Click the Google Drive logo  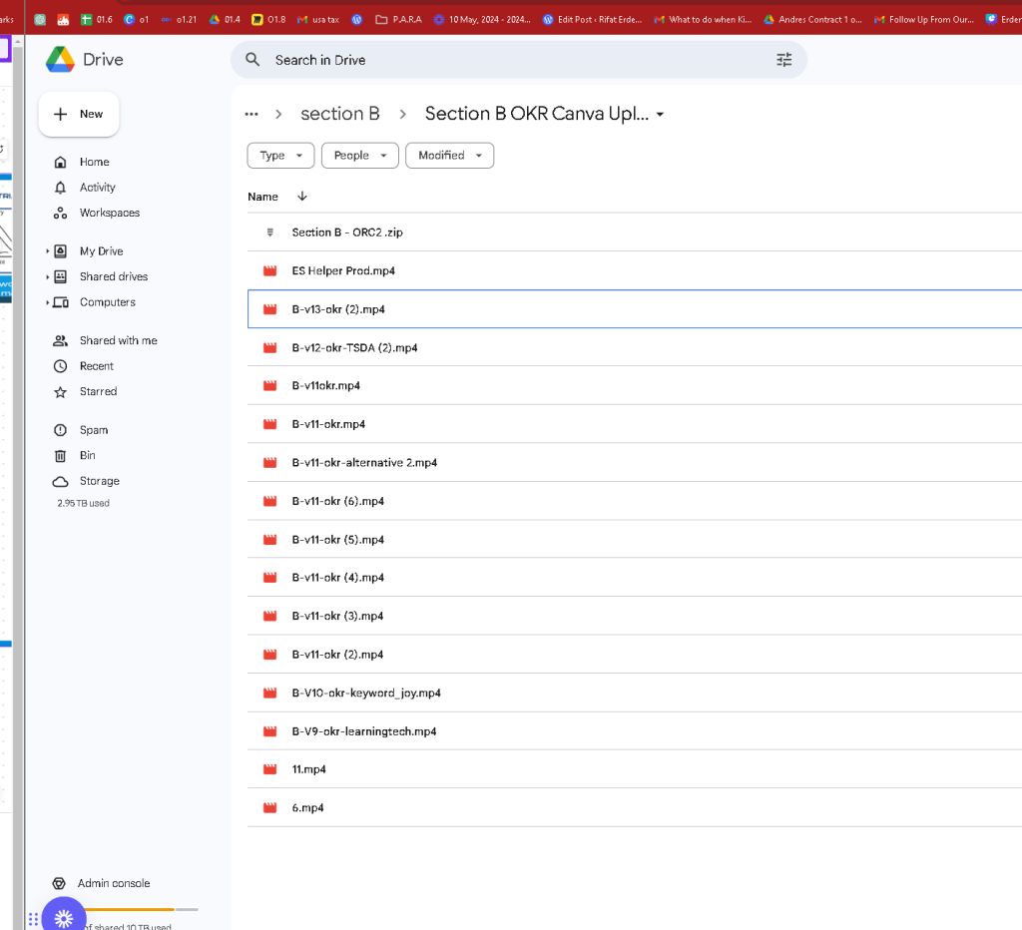(x=61, y=59)
